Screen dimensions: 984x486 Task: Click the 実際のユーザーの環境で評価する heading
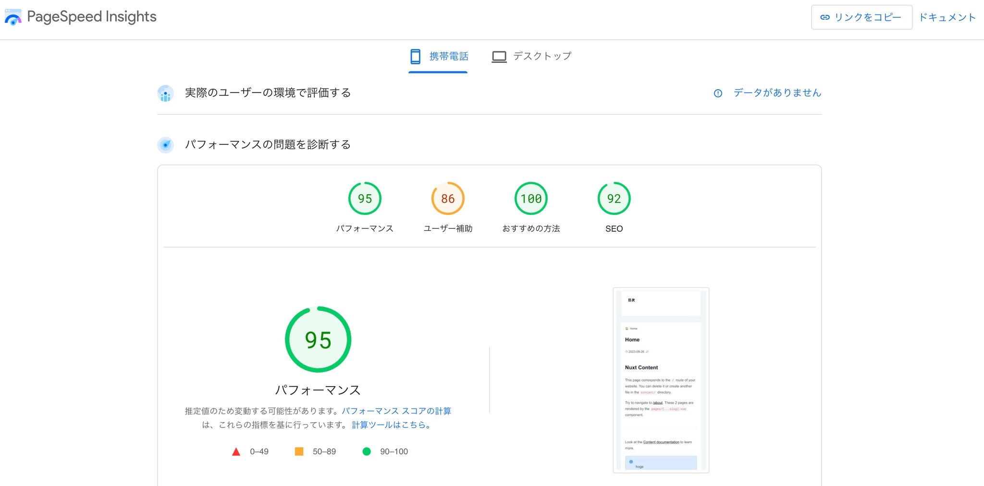click(268, 93)
